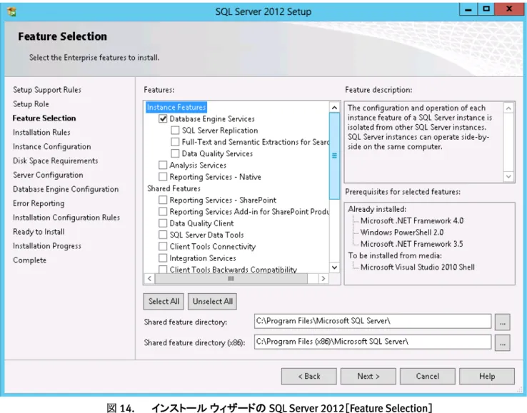Image resolution: width=527 pixels, height=413 pixels.
Task: Click Installation Rules step
Action: click(41, 132)
